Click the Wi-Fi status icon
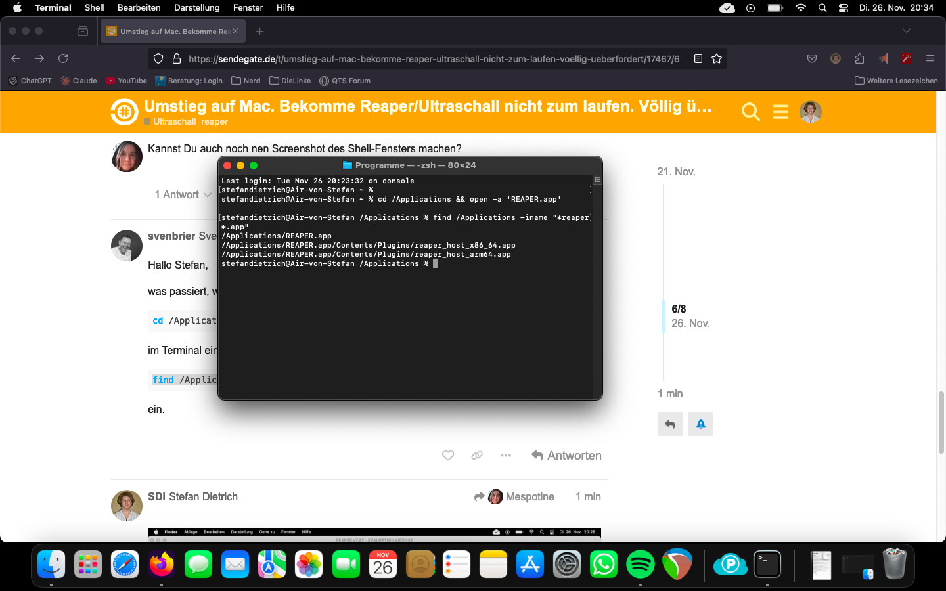The image size is (946, 591). (800, 8)
